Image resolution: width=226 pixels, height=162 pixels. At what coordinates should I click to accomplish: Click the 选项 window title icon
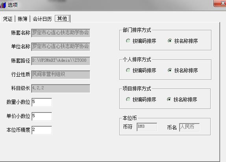coord(3,5)
